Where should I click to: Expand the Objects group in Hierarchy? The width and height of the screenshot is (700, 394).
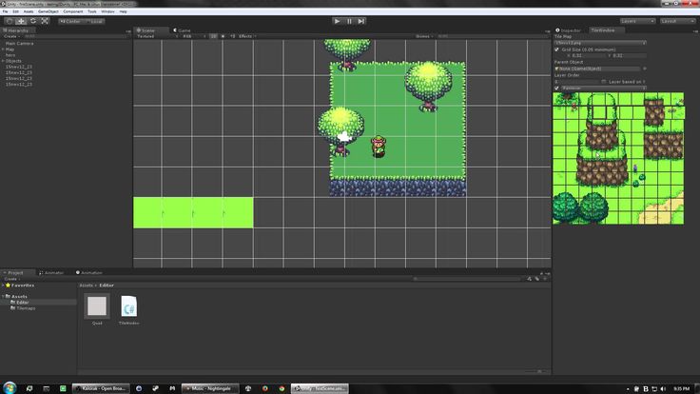3,61
